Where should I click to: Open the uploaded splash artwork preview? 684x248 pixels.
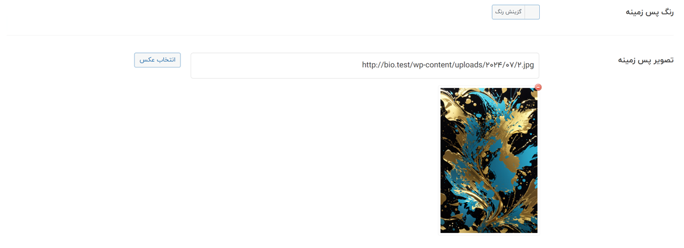tap(489, 160)
